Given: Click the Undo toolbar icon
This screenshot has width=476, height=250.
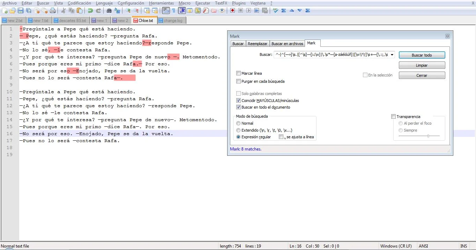Looking at the screenshot, I should pos(90,10).
